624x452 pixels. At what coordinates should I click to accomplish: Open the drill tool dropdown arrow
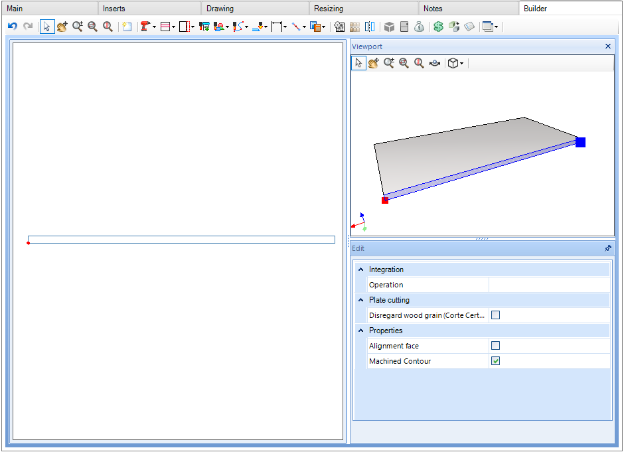(155, 27)
